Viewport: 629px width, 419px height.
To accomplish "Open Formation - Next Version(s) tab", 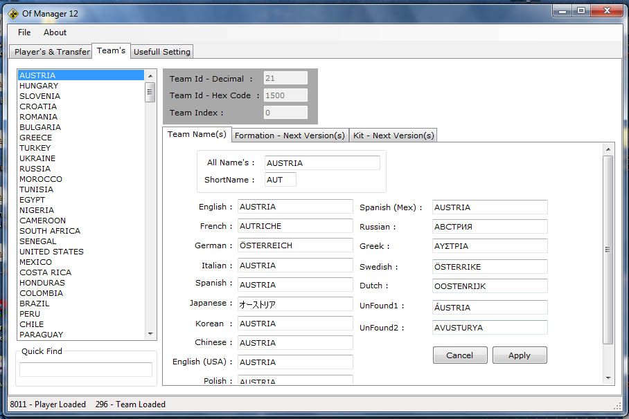I will [290, 136].
